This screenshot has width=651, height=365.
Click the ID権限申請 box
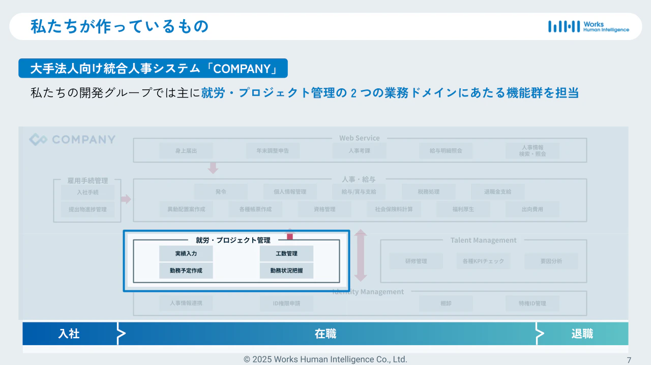pyautogui.click(x=286, y=303)
